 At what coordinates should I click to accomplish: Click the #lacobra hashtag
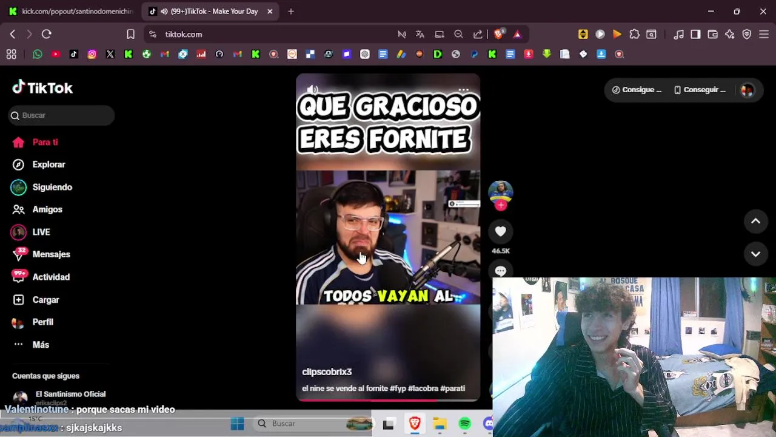(x=423, y=388)
